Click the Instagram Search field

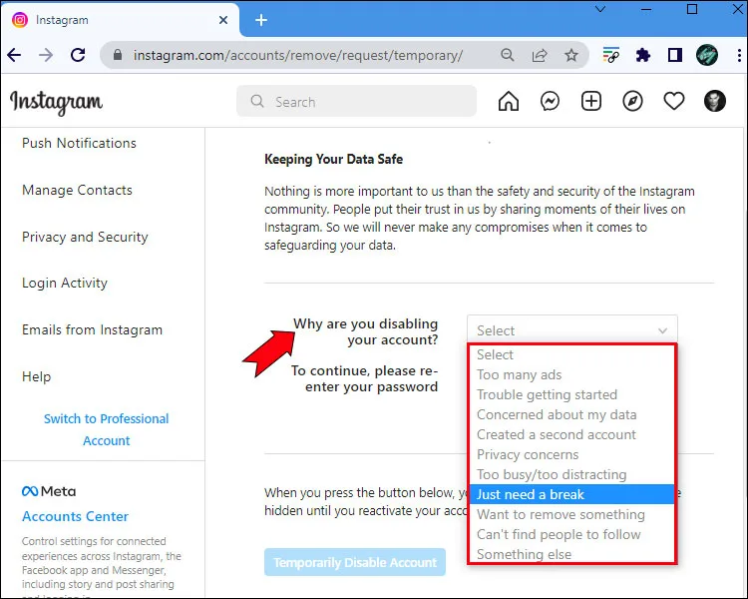tap(356, 101)
